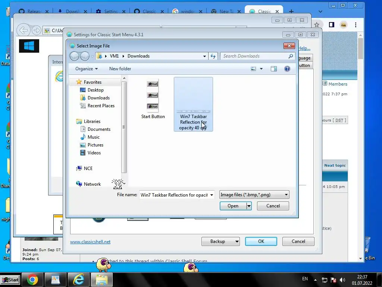The height and width of the screenshot is (287, 382).
Task: Open the Backup dropdown button
Action: (220, 241)
